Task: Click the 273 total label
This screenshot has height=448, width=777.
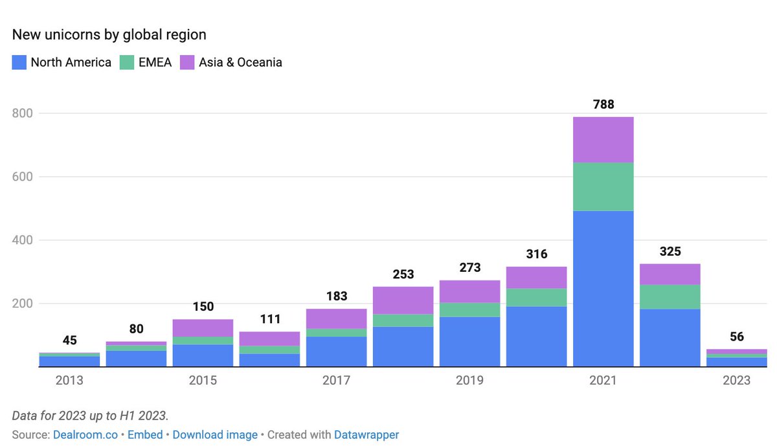Action: pyautogui.click(x=470, y=268)
